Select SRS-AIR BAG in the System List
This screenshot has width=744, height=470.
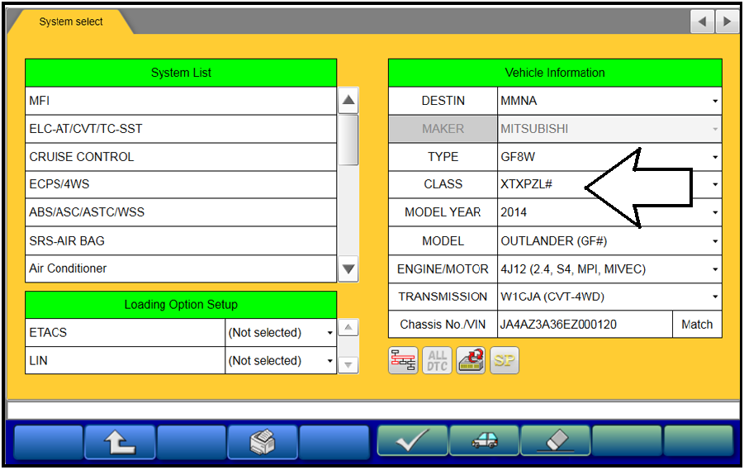click(181, 241)
